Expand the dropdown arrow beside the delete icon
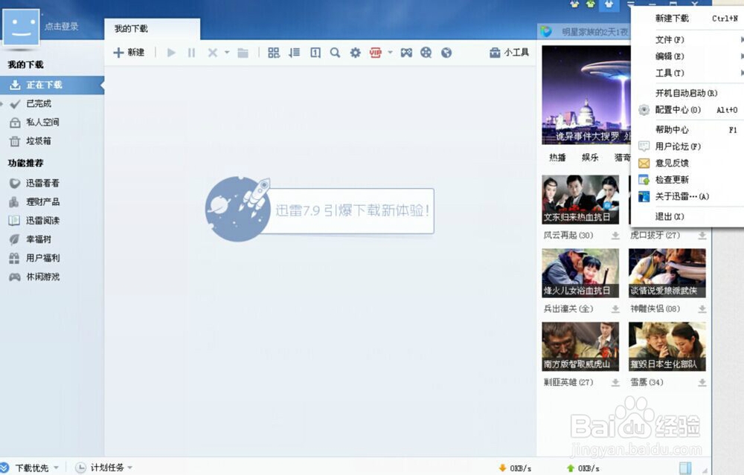The image size is (744, 475). 227,52
